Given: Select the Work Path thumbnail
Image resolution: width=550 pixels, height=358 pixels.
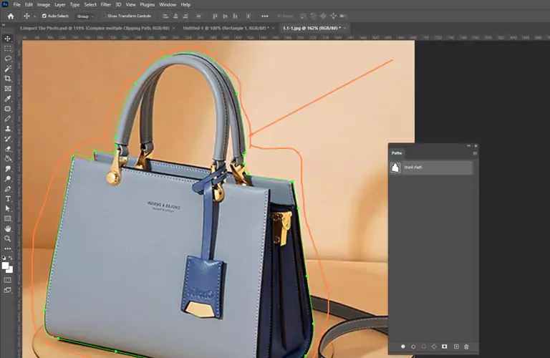Looking at the screenshot, I should pos(395,168).
